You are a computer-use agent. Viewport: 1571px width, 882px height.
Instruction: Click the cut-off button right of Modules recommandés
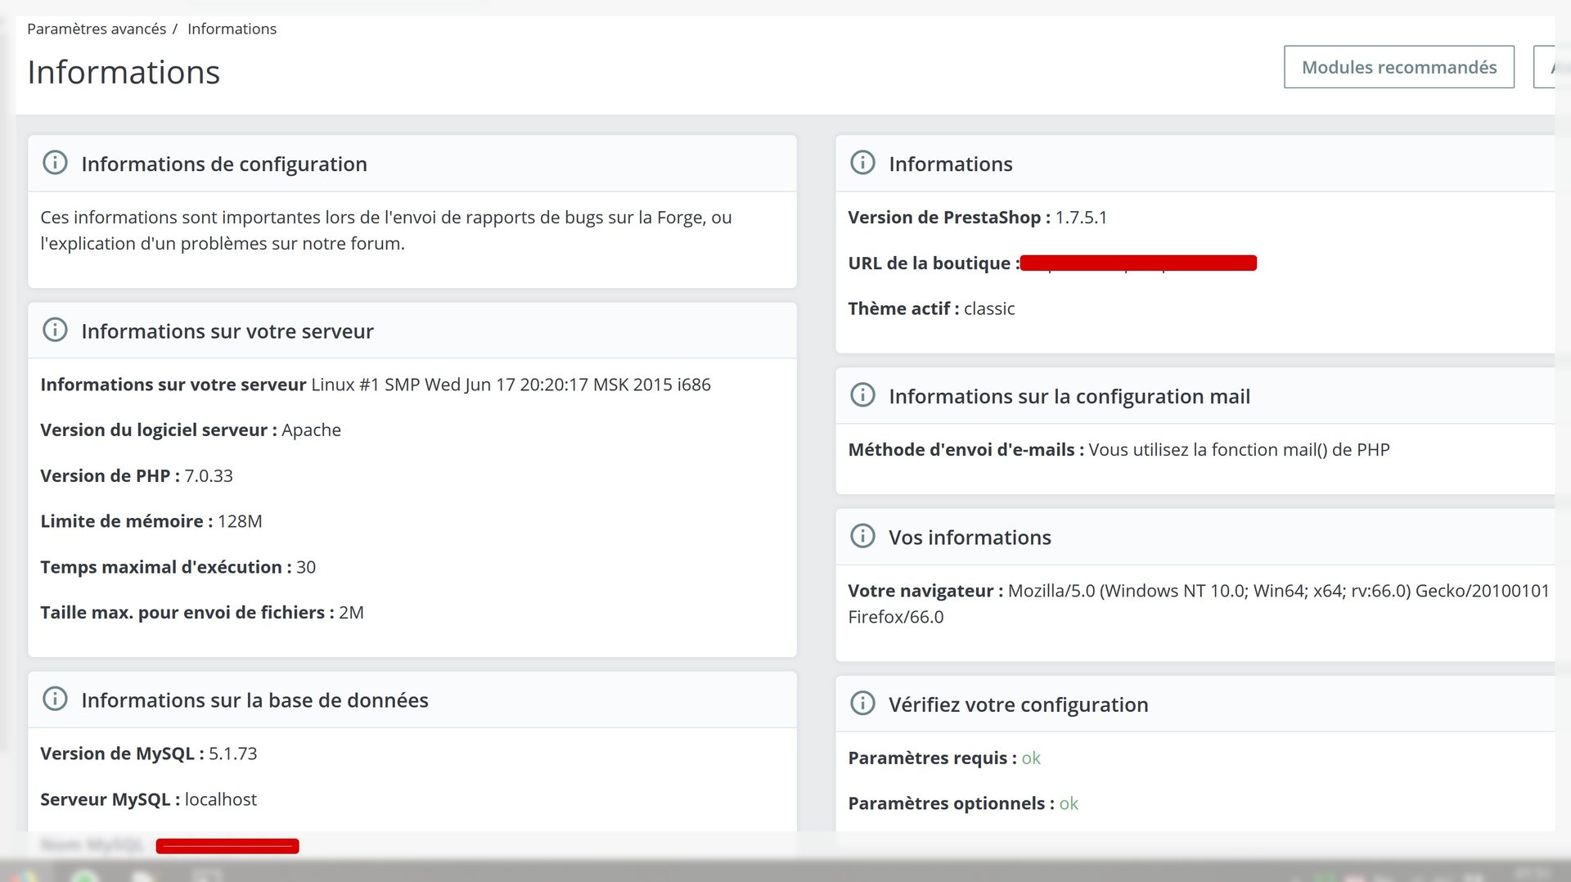1545,67
